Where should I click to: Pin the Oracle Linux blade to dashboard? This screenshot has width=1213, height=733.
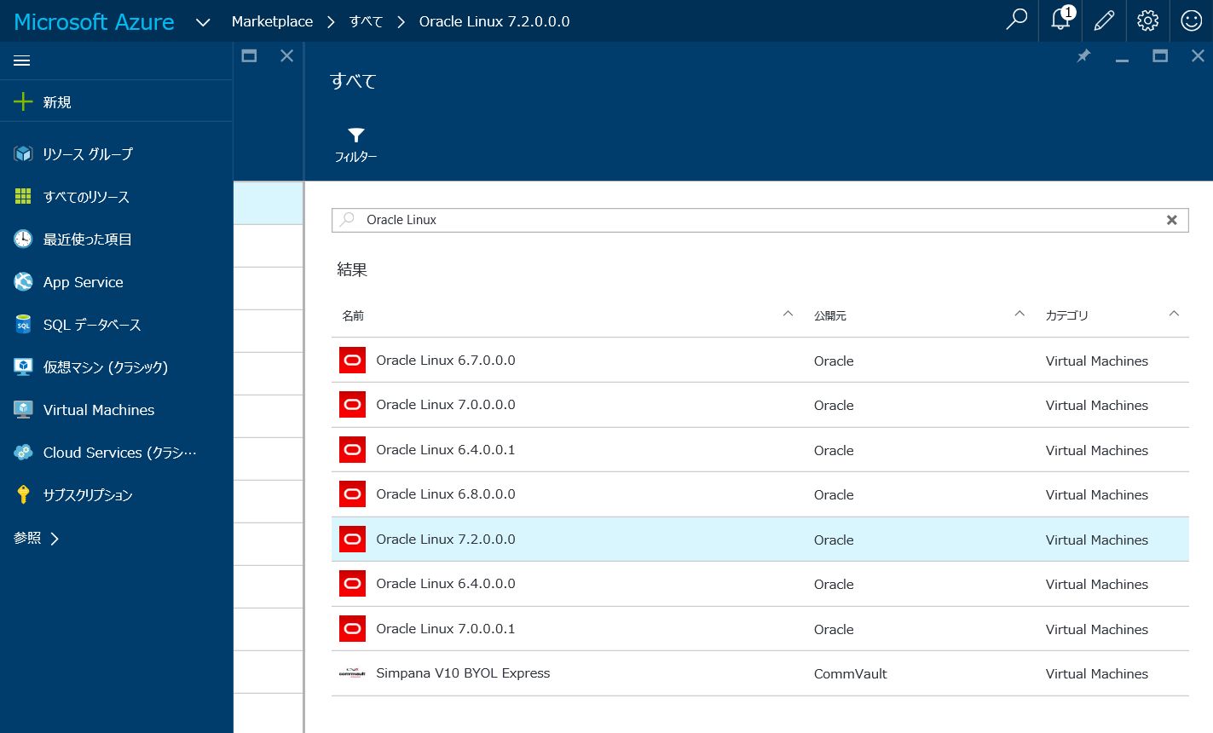click(x=1083, y=55)
